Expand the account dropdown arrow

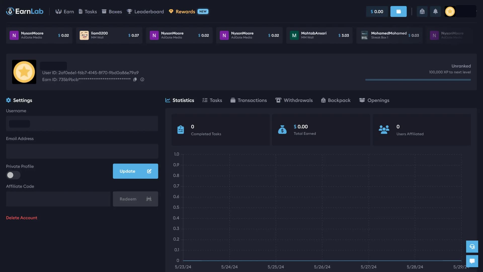[x=476, y=11]
